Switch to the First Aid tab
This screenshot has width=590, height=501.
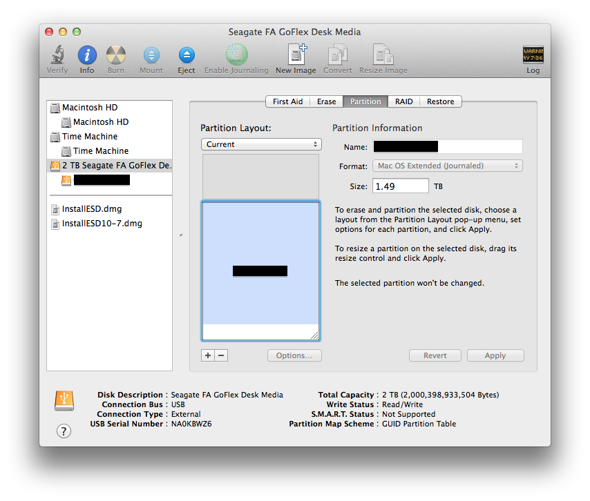point(288,101)
